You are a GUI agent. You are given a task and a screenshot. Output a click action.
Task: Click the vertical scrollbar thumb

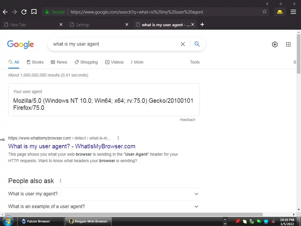tap(299, 54)
